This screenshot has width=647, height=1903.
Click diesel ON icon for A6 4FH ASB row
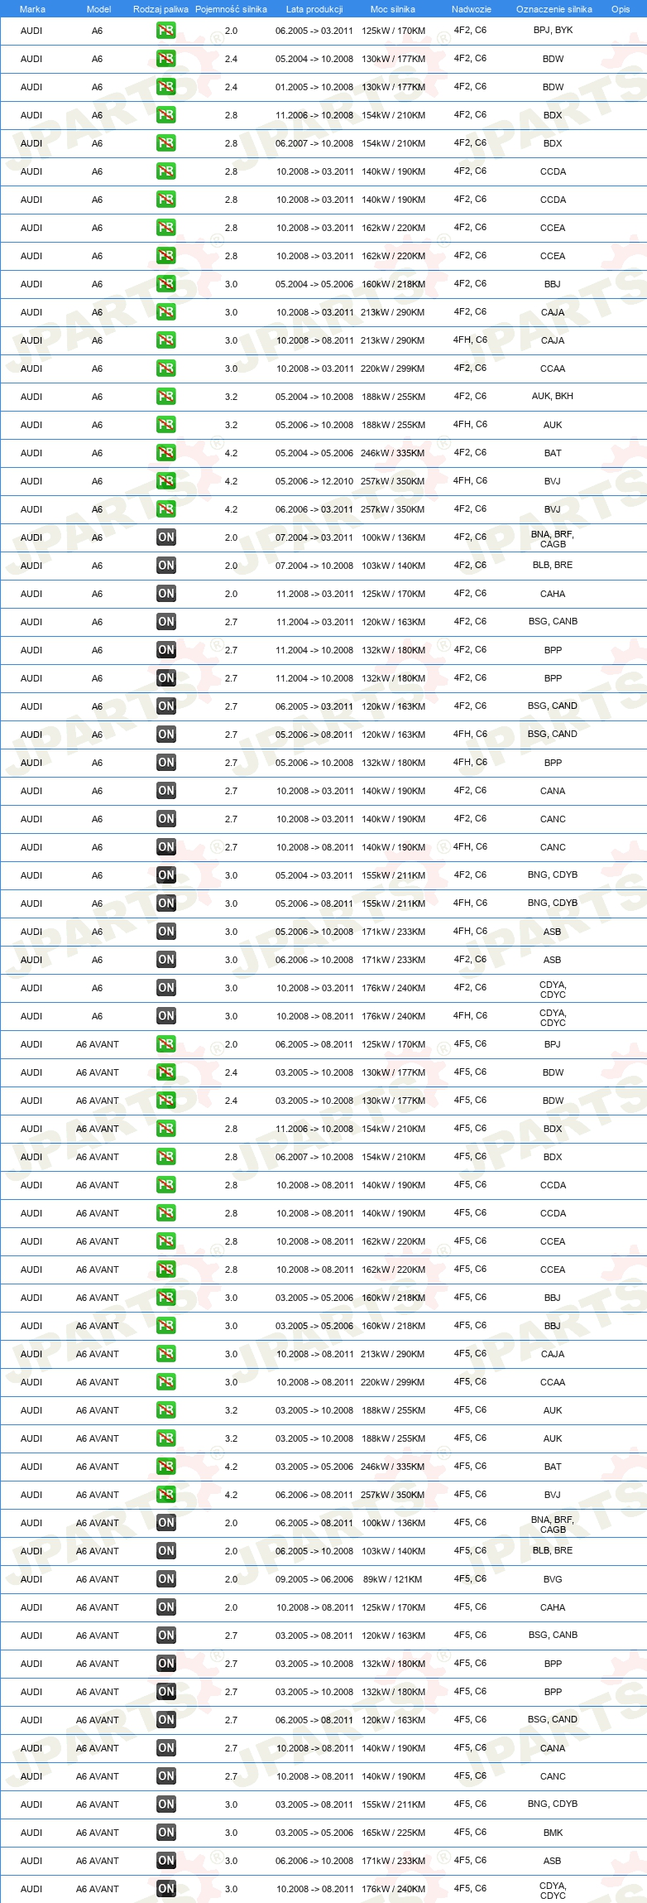pos(166,932)
